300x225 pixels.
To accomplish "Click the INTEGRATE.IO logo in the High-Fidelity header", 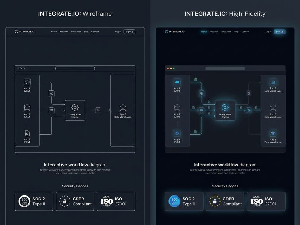I will 175,32.
